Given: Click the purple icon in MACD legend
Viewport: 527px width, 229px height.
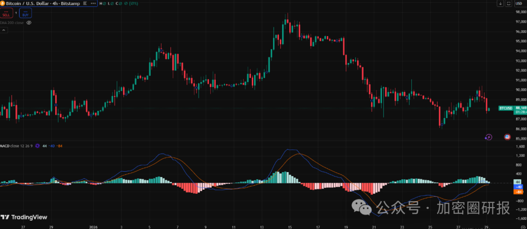Looking at the screenshot, I should click(37, 146).
